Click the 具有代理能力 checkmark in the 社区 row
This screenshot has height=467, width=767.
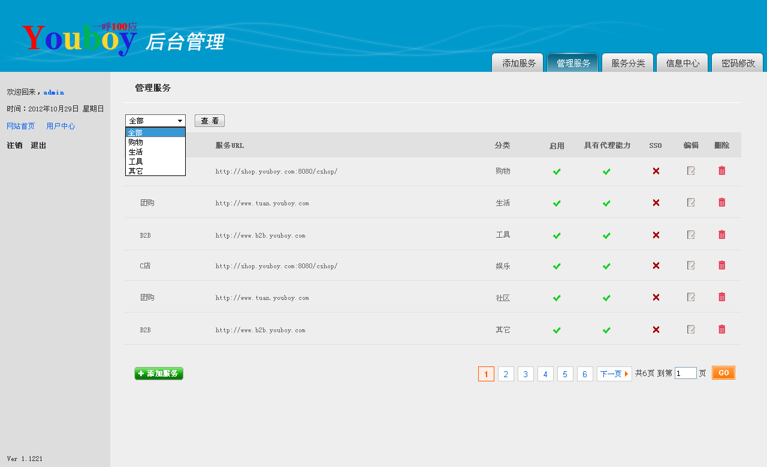606,298
